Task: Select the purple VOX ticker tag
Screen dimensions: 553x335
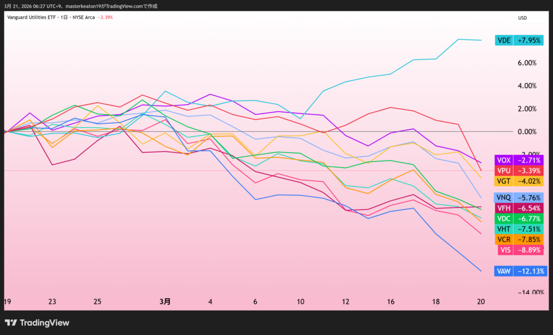Action: coord(503,160)
